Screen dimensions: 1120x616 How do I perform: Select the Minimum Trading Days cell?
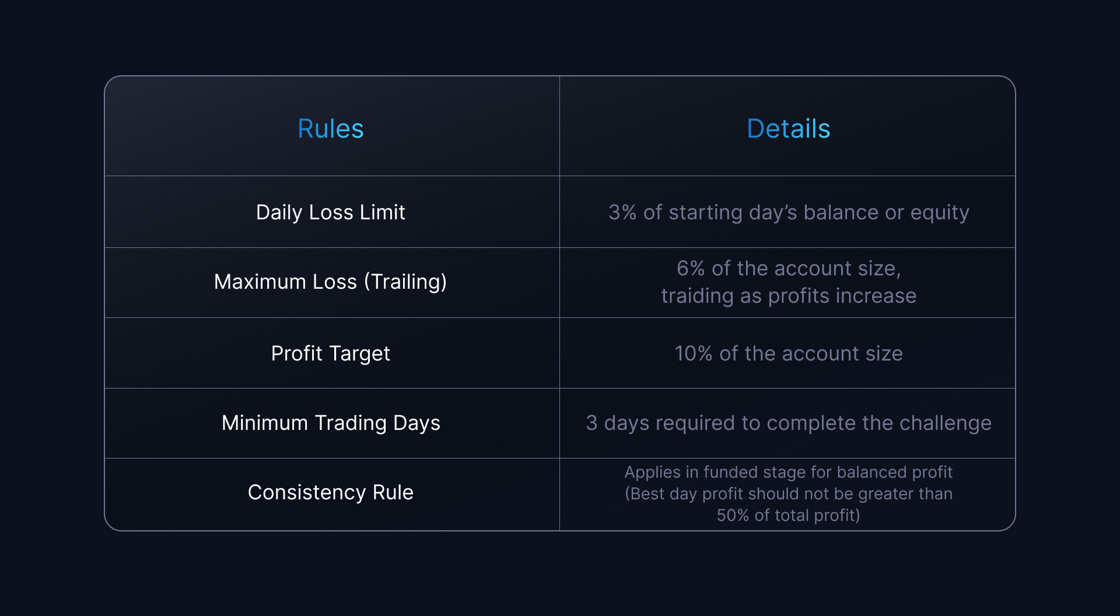click(331, 423)
